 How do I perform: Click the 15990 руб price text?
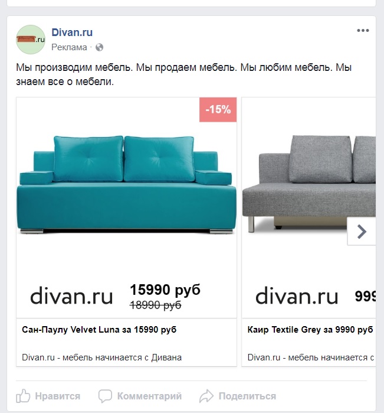point(165,290)
